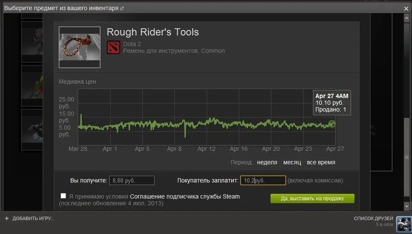Show price graph for the week (неделя)

pyautogui.click(x=267, y=162)
